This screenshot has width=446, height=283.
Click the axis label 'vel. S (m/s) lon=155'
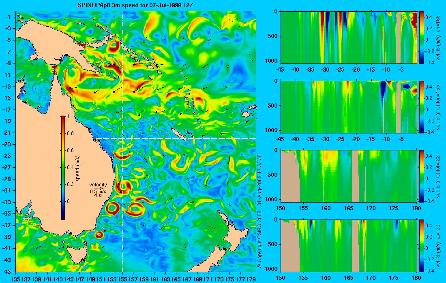(x=438, y=107)
